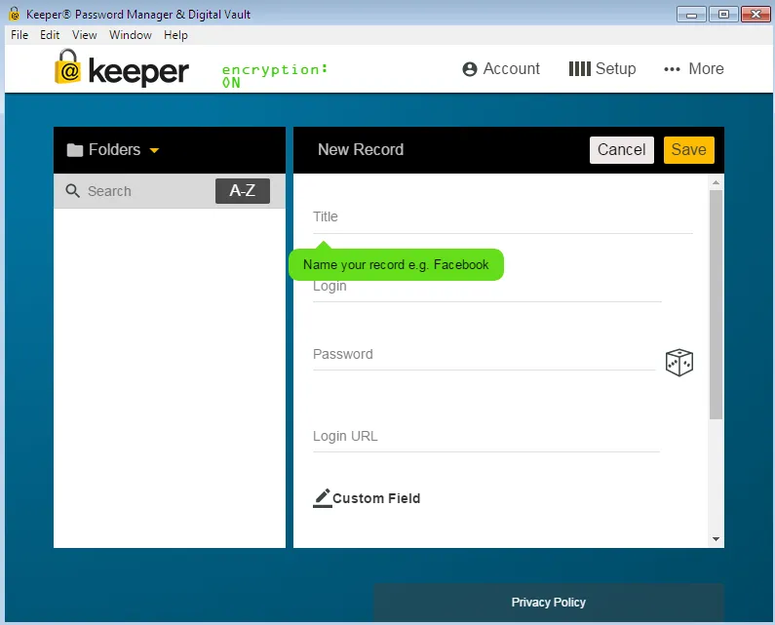Click the record form scrollbar thumb
The width and height of the screenshot is (775, 625).
coord(716,304)
